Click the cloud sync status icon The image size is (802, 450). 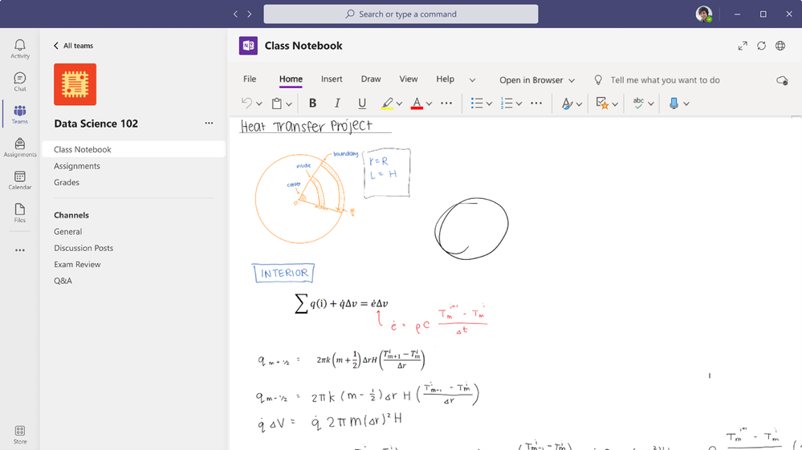[782, 80]
